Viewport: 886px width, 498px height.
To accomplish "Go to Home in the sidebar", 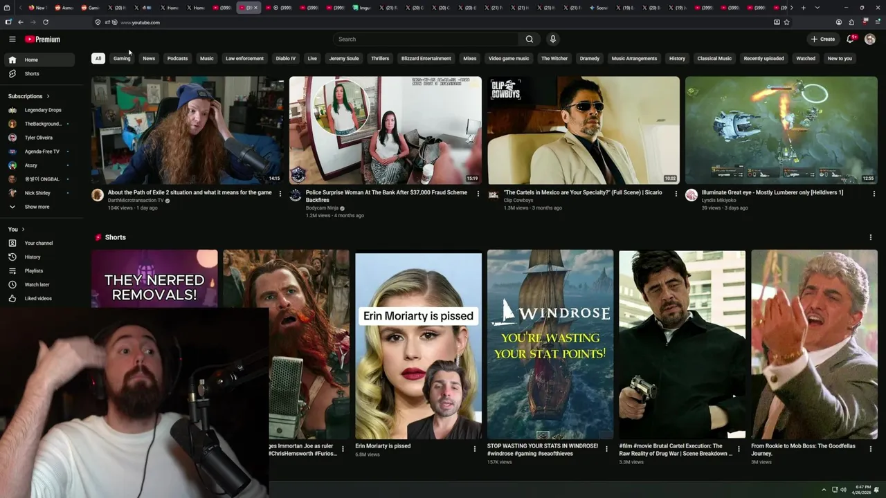I will [x=39, y=60].
